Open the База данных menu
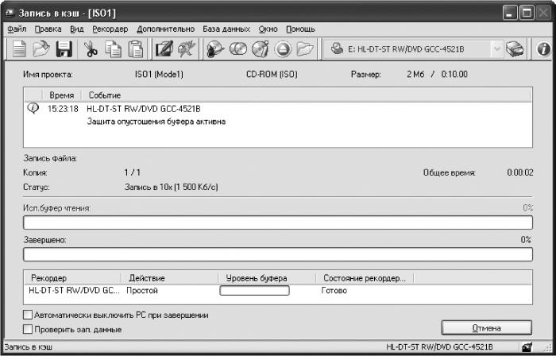Image resolution: width=556 pixels, height=356 pixels. tap(226, 29)
